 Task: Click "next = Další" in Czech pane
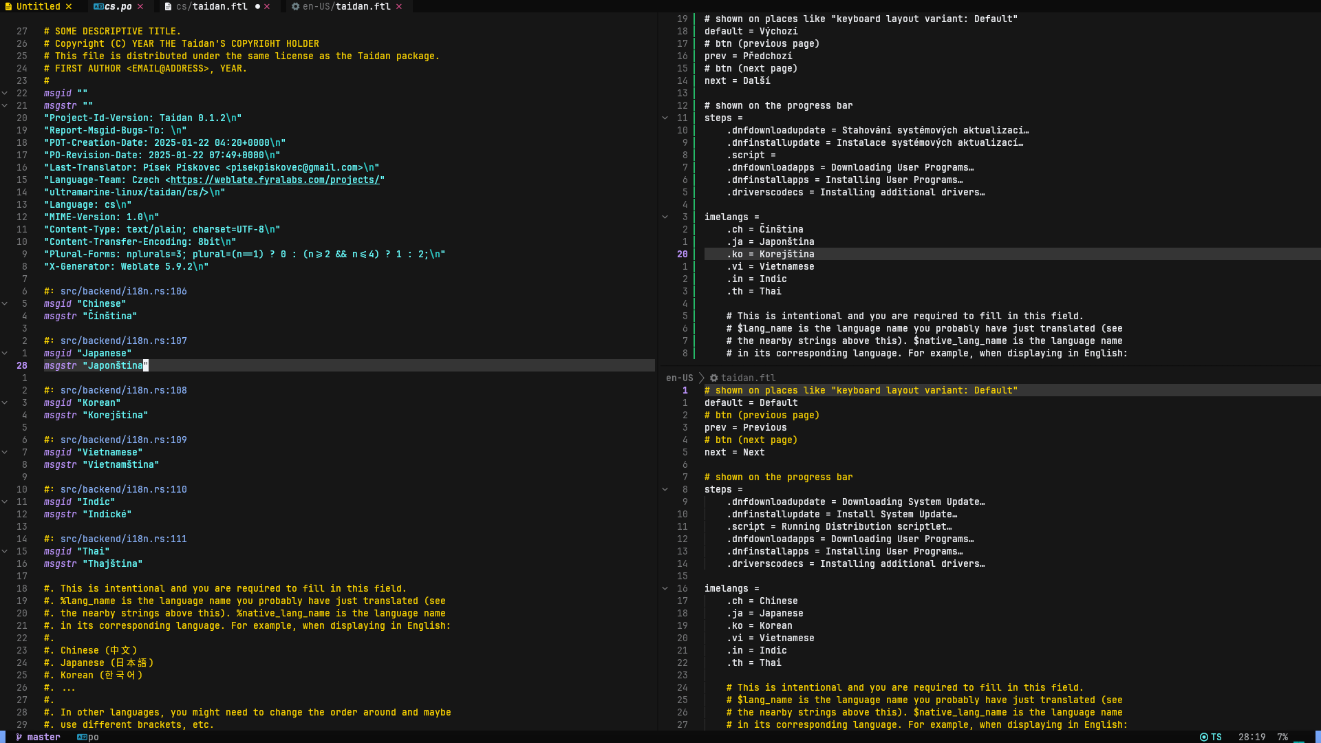(738, 80)
